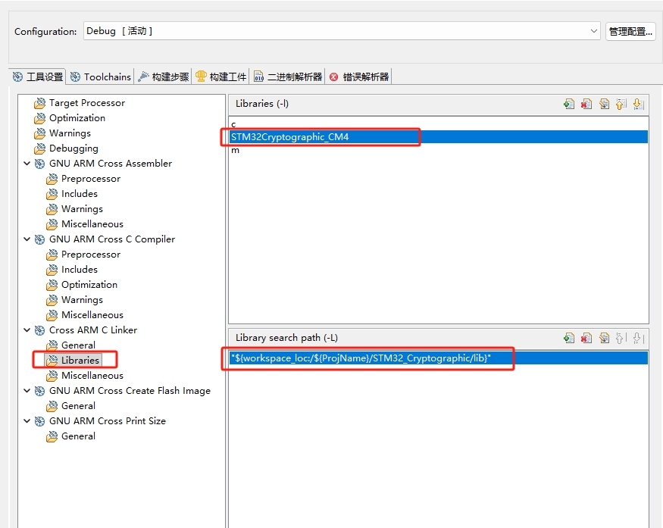Move search path down icon

pyautogui.click(x=639, y=338)
